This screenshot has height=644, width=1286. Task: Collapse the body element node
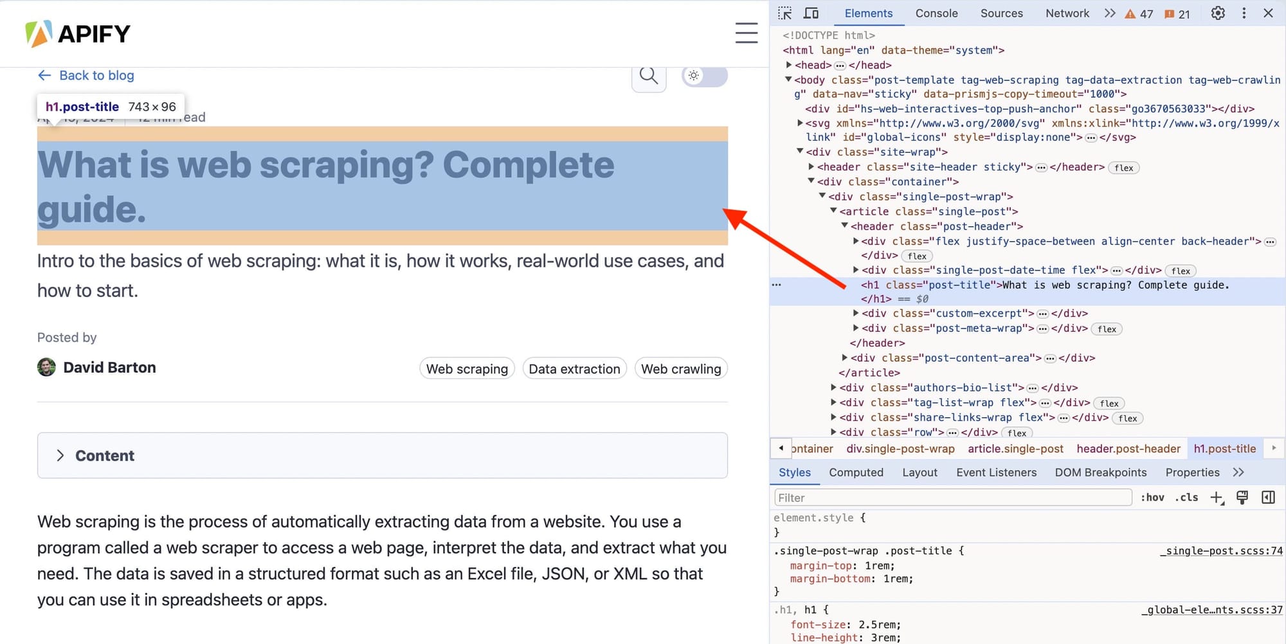tap(788, 80)
